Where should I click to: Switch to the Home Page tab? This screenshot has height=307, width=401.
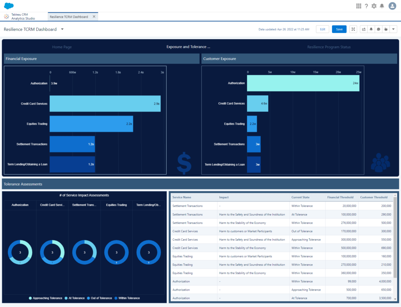click(62, 47)
